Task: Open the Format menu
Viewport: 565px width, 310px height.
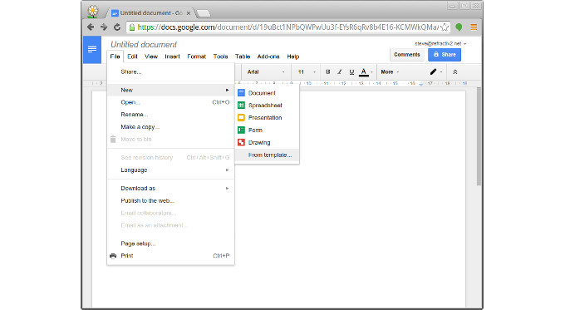Action: click(x=196, y=57)
